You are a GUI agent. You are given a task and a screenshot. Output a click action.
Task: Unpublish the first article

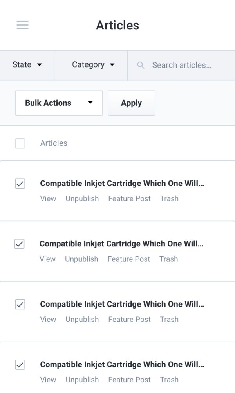(x=82, y=199)
